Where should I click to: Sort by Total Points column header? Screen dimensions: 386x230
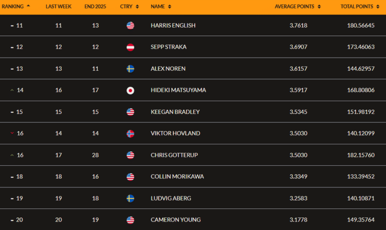[359, 7]
